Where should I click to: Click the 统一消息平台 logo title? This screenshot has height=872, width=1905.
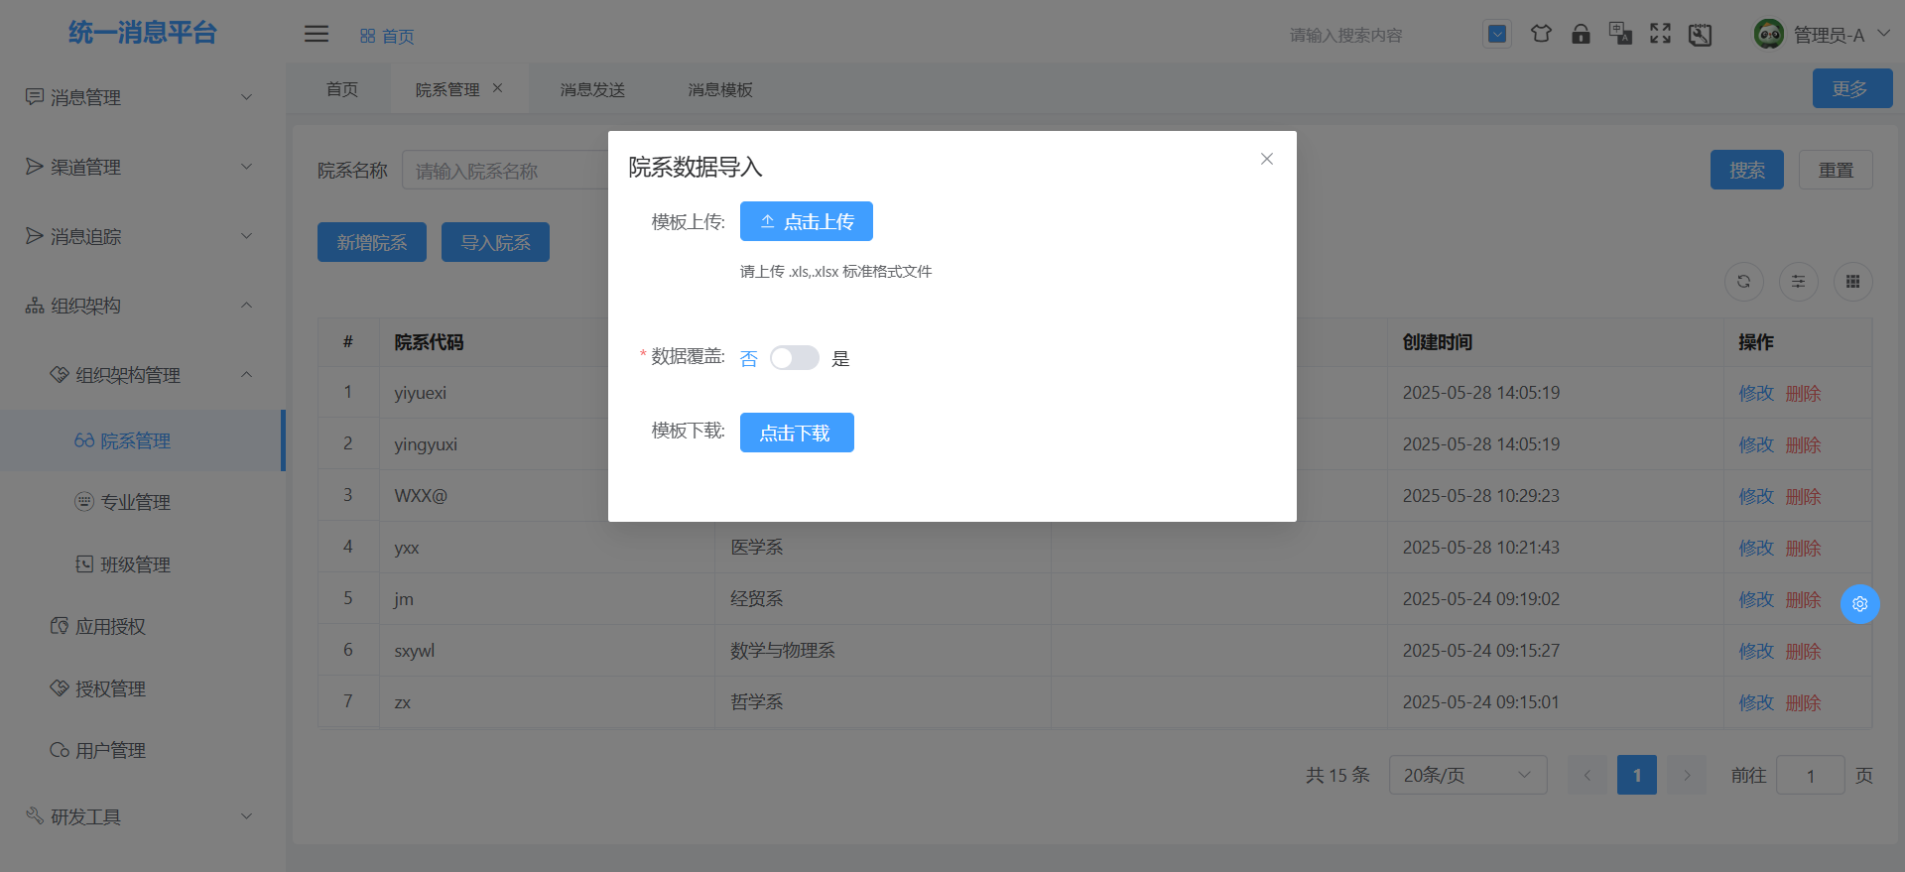[143, 33]
